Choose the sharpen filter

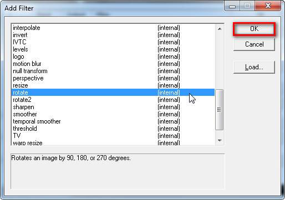point(113,107)
